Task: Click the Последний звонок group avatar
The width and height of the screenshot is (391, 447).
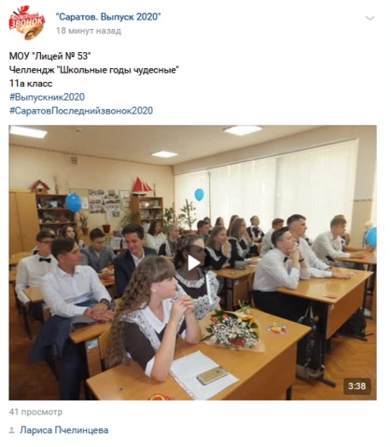Action: click(27, 22)
